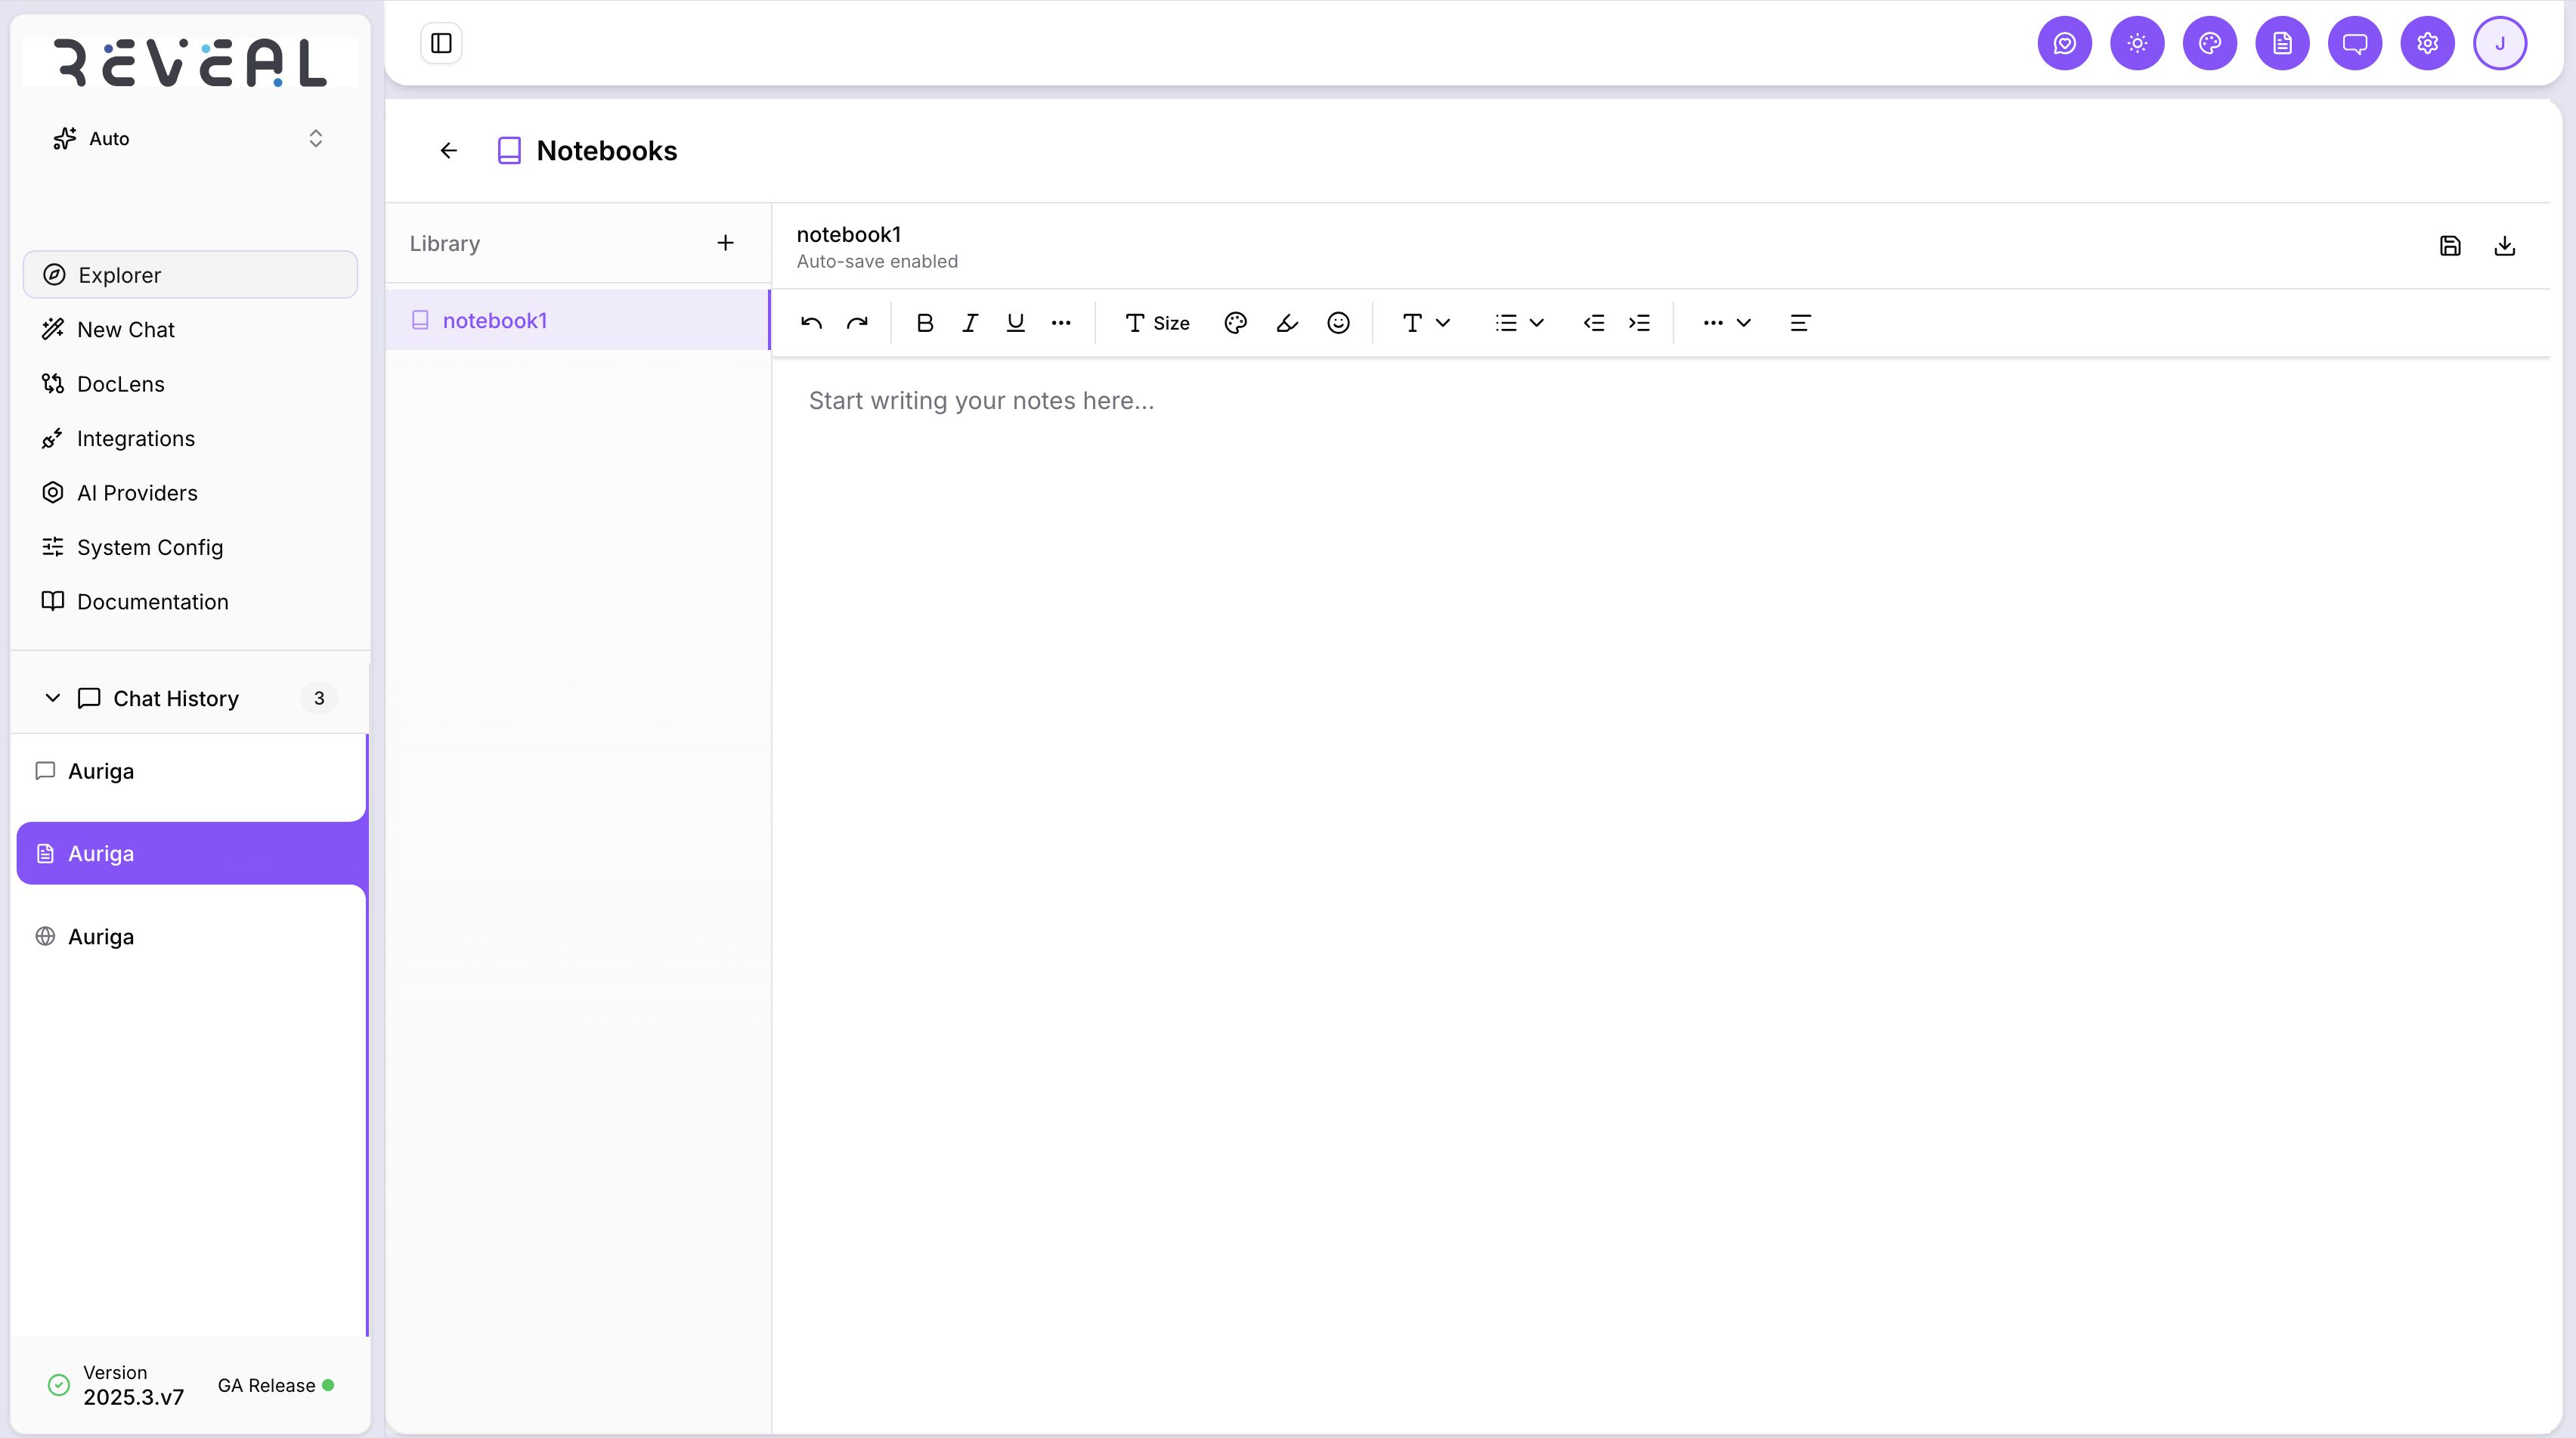Click the REVEAL logo

pos(190,62)
